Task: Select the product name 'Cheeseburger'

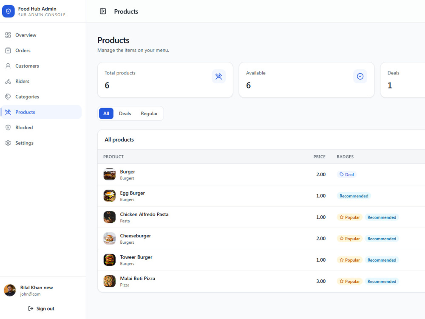Action: point(135,236)
